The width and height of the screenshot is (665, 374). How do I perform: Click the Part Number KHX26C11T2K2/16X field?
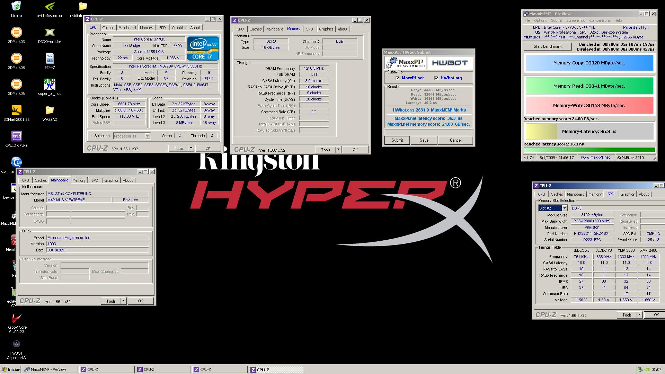[x=592, y=233]
